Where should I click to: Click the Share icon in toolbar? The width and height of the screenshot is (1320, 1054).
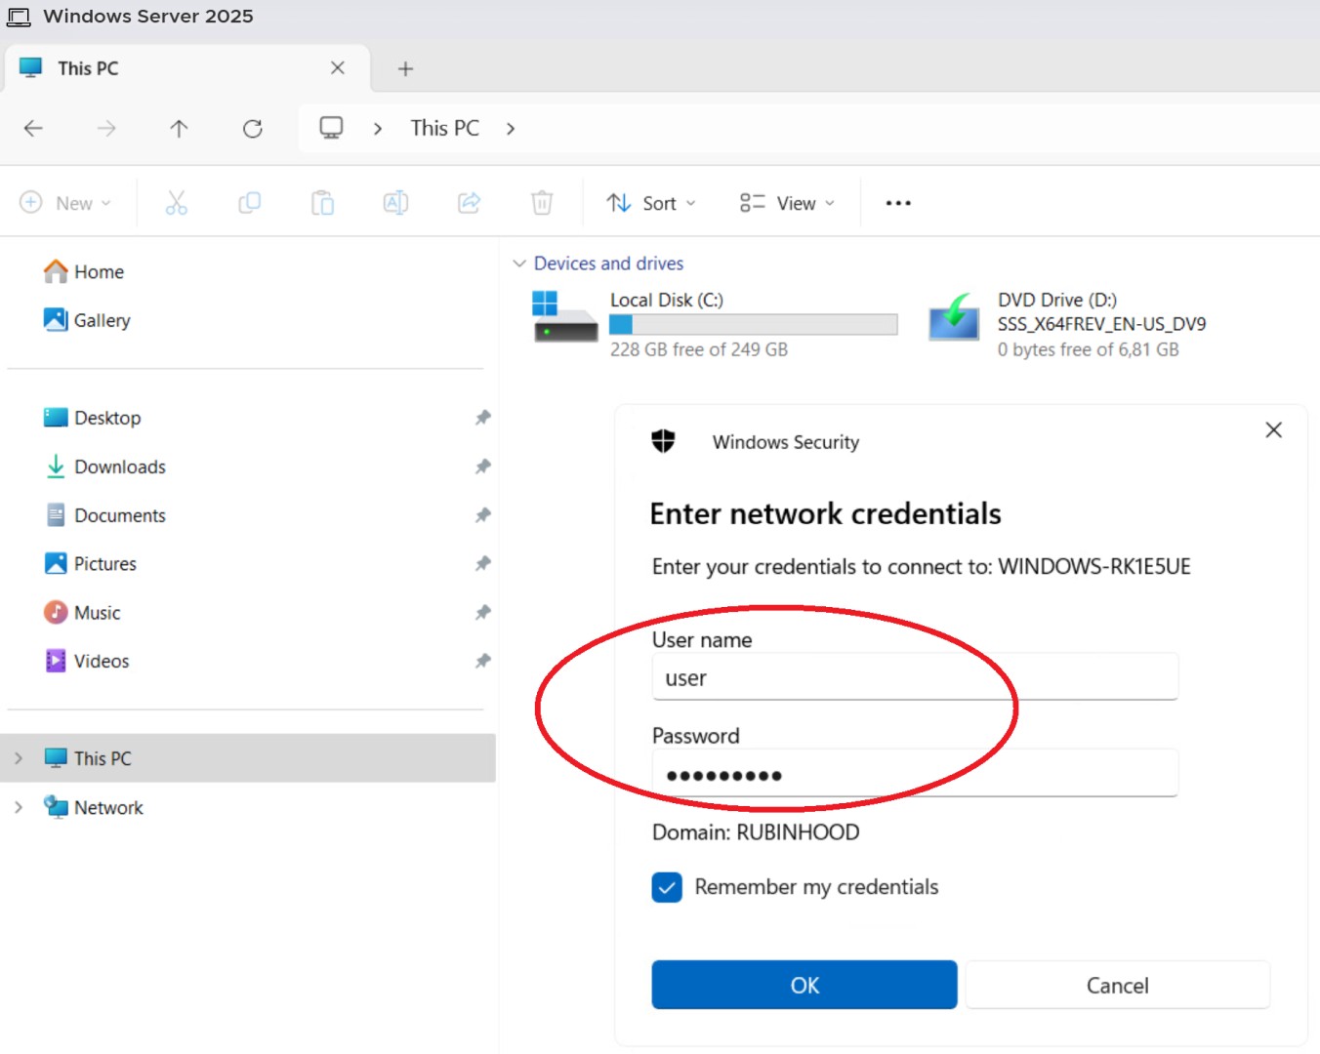click(469, 203)
